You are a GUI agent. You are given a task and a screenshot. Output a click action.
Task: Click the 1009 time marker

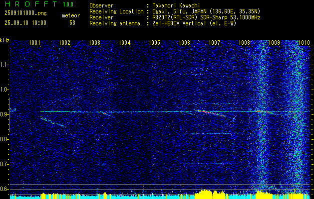coord(274,42)
